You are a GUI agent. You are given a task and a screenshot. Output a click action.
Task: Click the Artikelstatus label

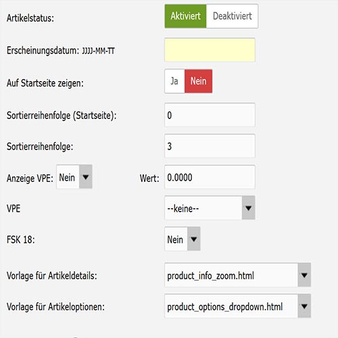point(30,18)
